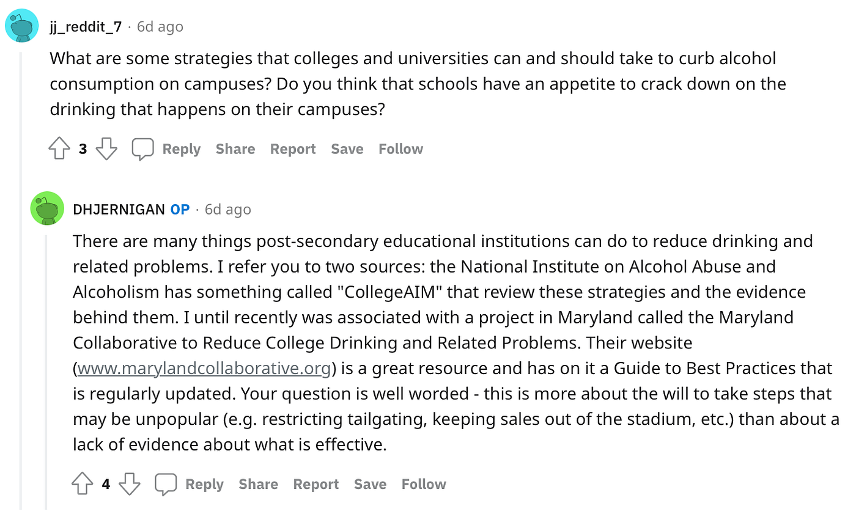Click the 6d ago timestamp on DHJERNIGAN's reply
The width and height of the screenshot is (856, 511).
click(x=227, y=210)
